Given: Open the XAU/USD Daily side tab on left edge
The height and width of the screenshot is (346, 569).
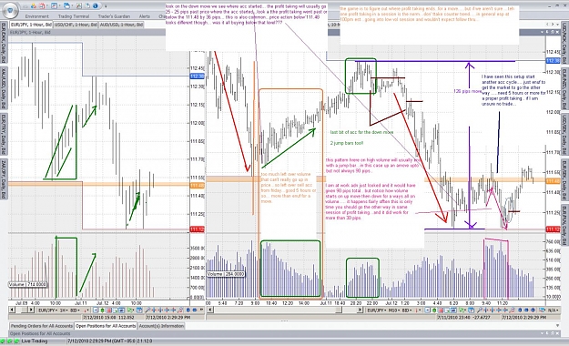Looking at the screenshot, I should (4, 88).
